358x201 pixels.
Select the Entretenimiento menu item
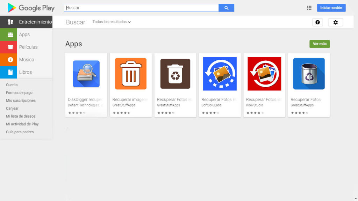[x=26, y=22]
